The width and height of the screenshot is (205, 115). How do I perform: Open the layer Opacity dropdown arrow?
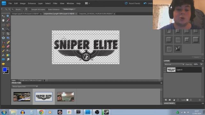[201, 64]
